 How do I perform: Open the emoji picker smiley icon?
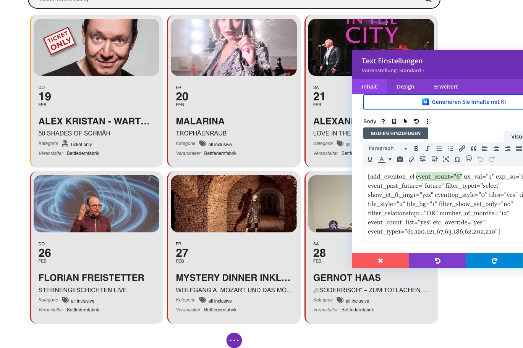[469, 159]
